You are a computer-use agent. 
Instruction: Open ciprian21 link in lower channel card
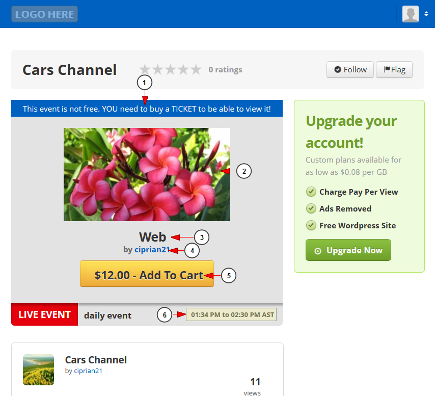[x=88, y=371]
